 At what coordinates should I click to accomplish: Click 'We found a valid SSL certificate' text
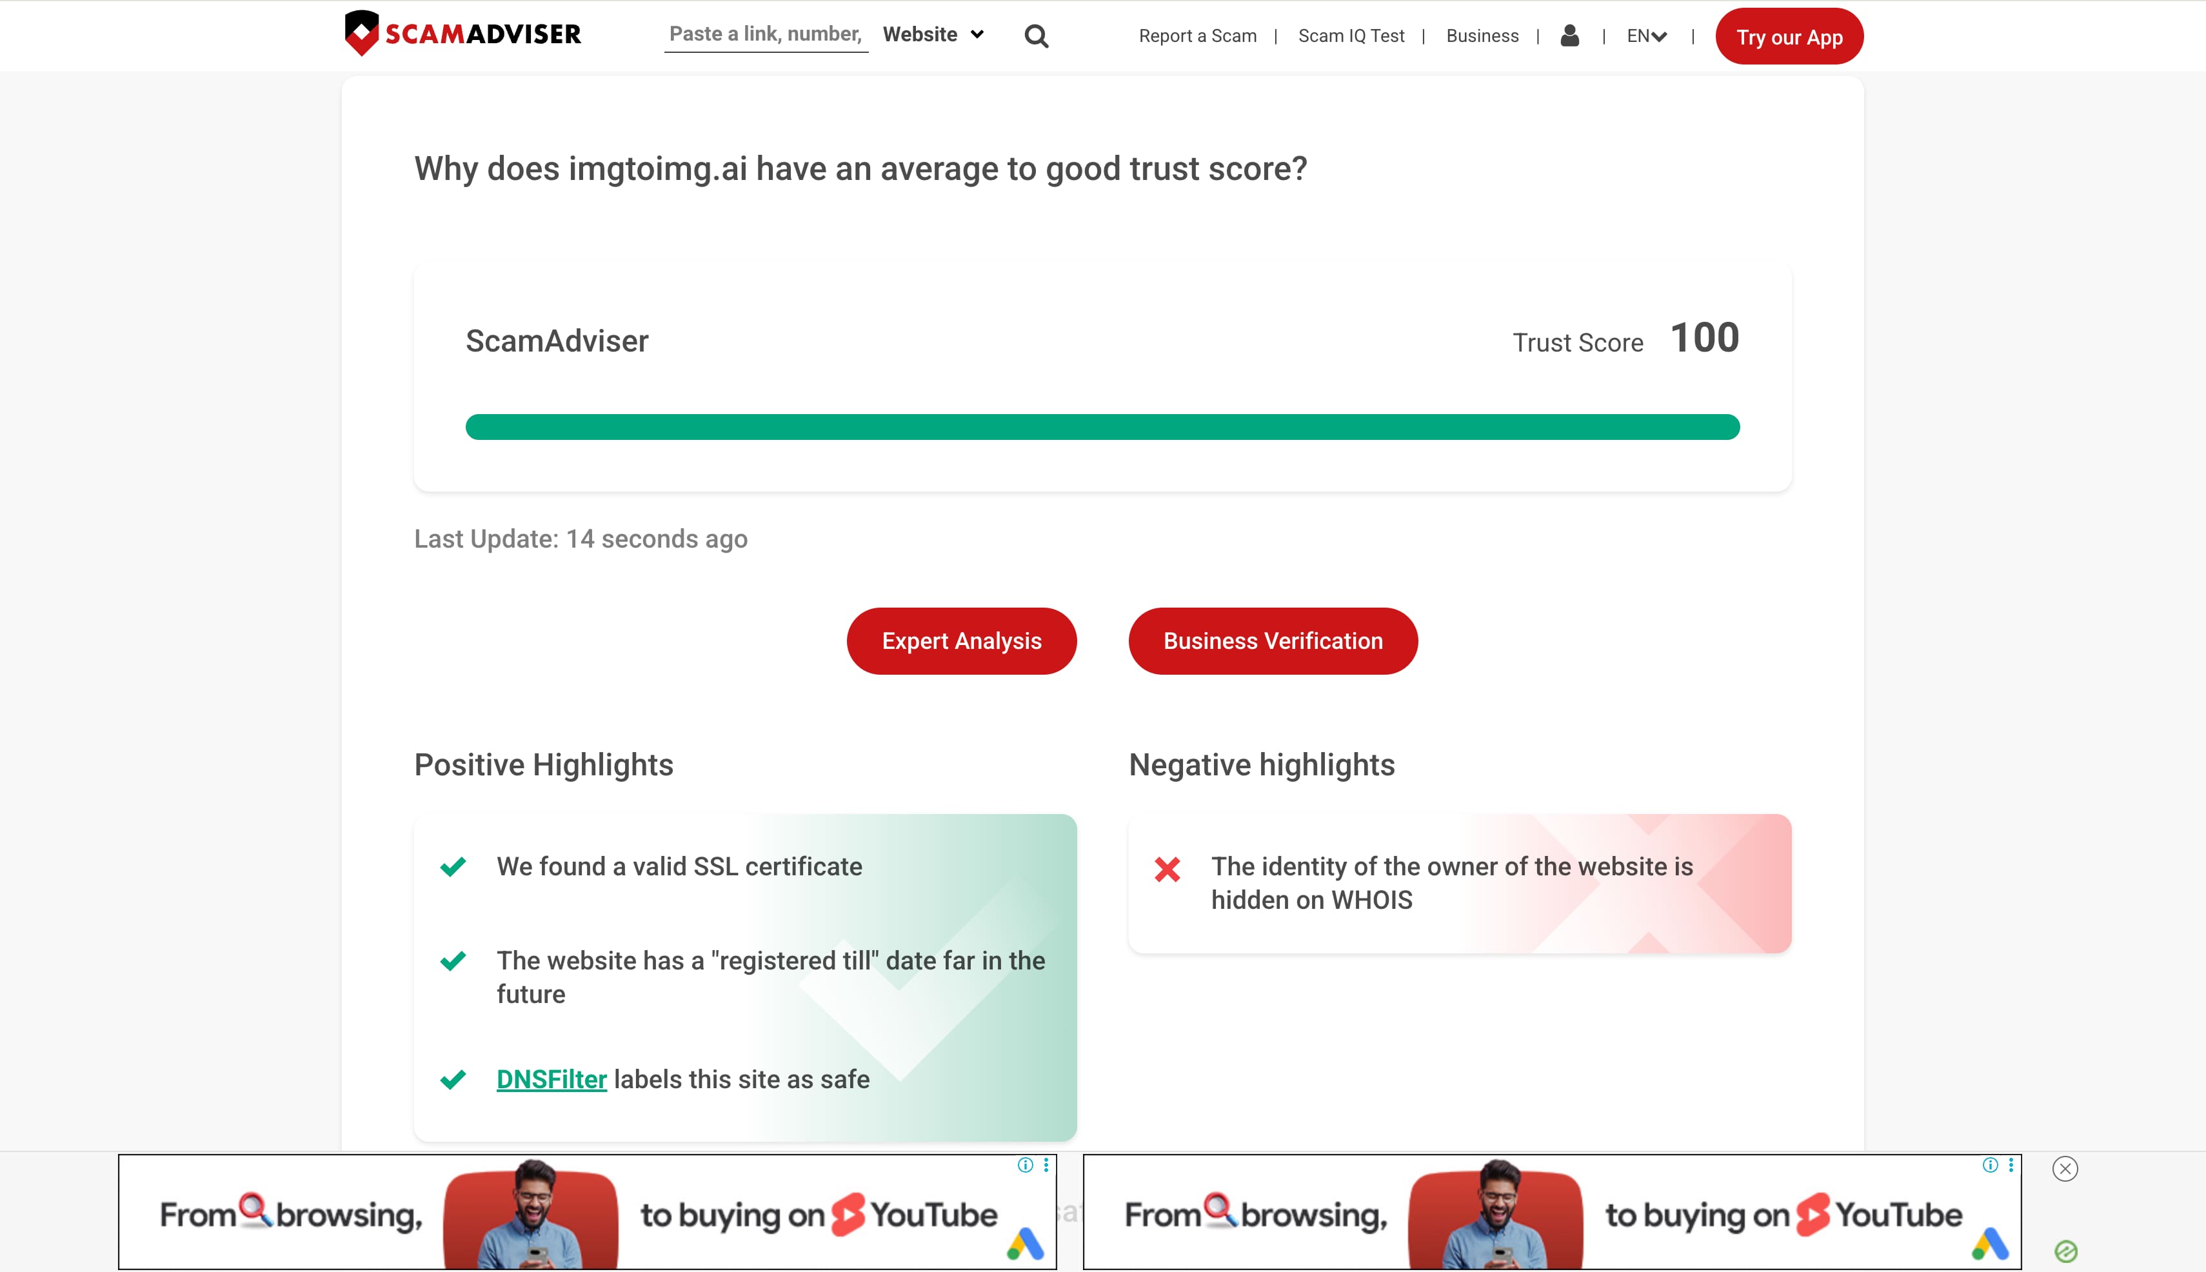pyautogui.click(x=680, y=867)
